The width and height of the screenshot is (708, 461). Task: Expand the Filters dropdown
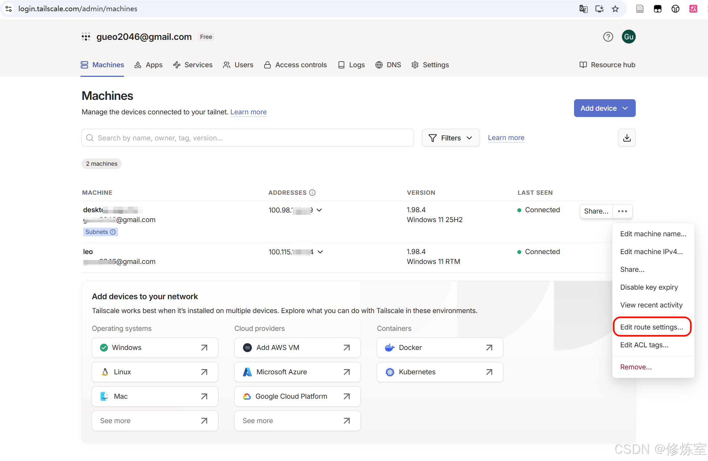click(x=451, y=138)
